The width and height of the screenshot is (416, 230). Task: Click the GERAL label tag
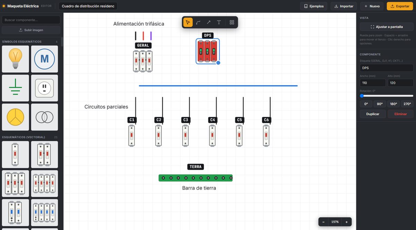[x=143, y=45]
